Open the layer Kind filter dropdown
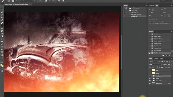173x97 pixels. 154,62
